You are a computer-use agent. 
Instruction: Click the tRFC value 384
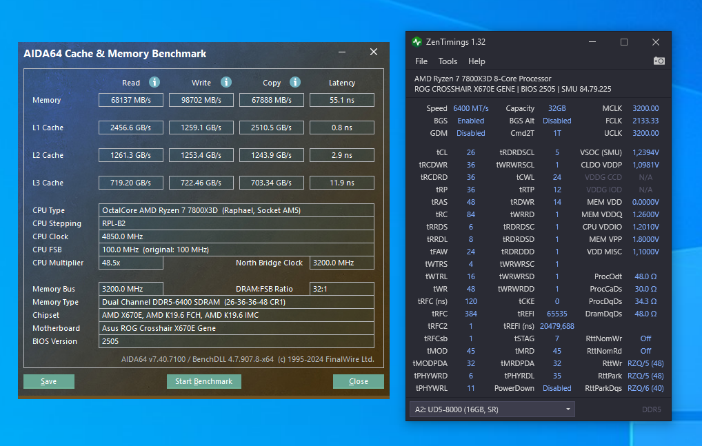470,314
